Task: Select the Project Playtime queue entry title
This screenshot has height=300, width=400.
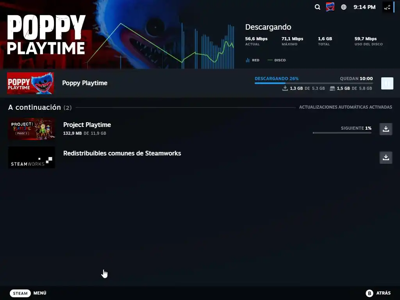Action: click(87, 125)
